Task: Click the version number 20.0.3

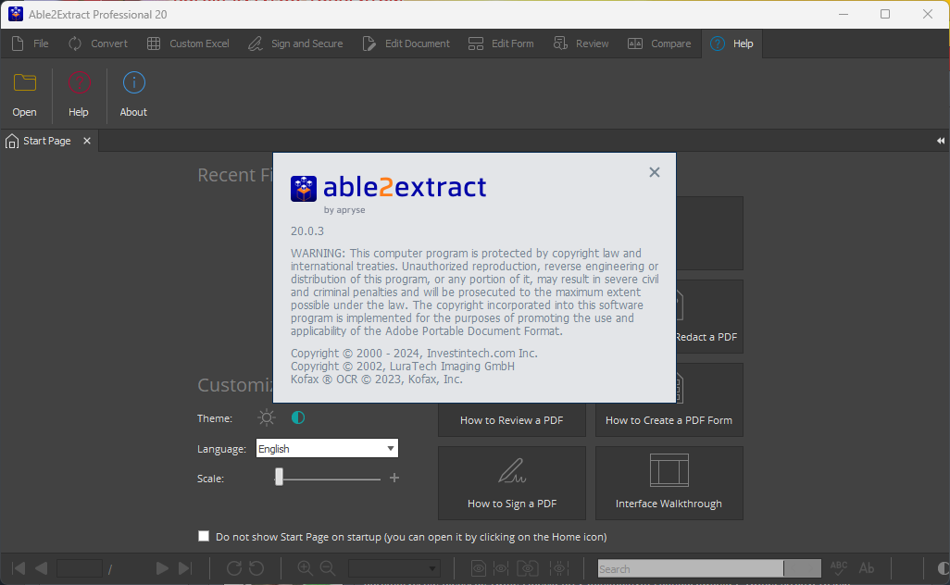Action: click(x=307, y=231)
